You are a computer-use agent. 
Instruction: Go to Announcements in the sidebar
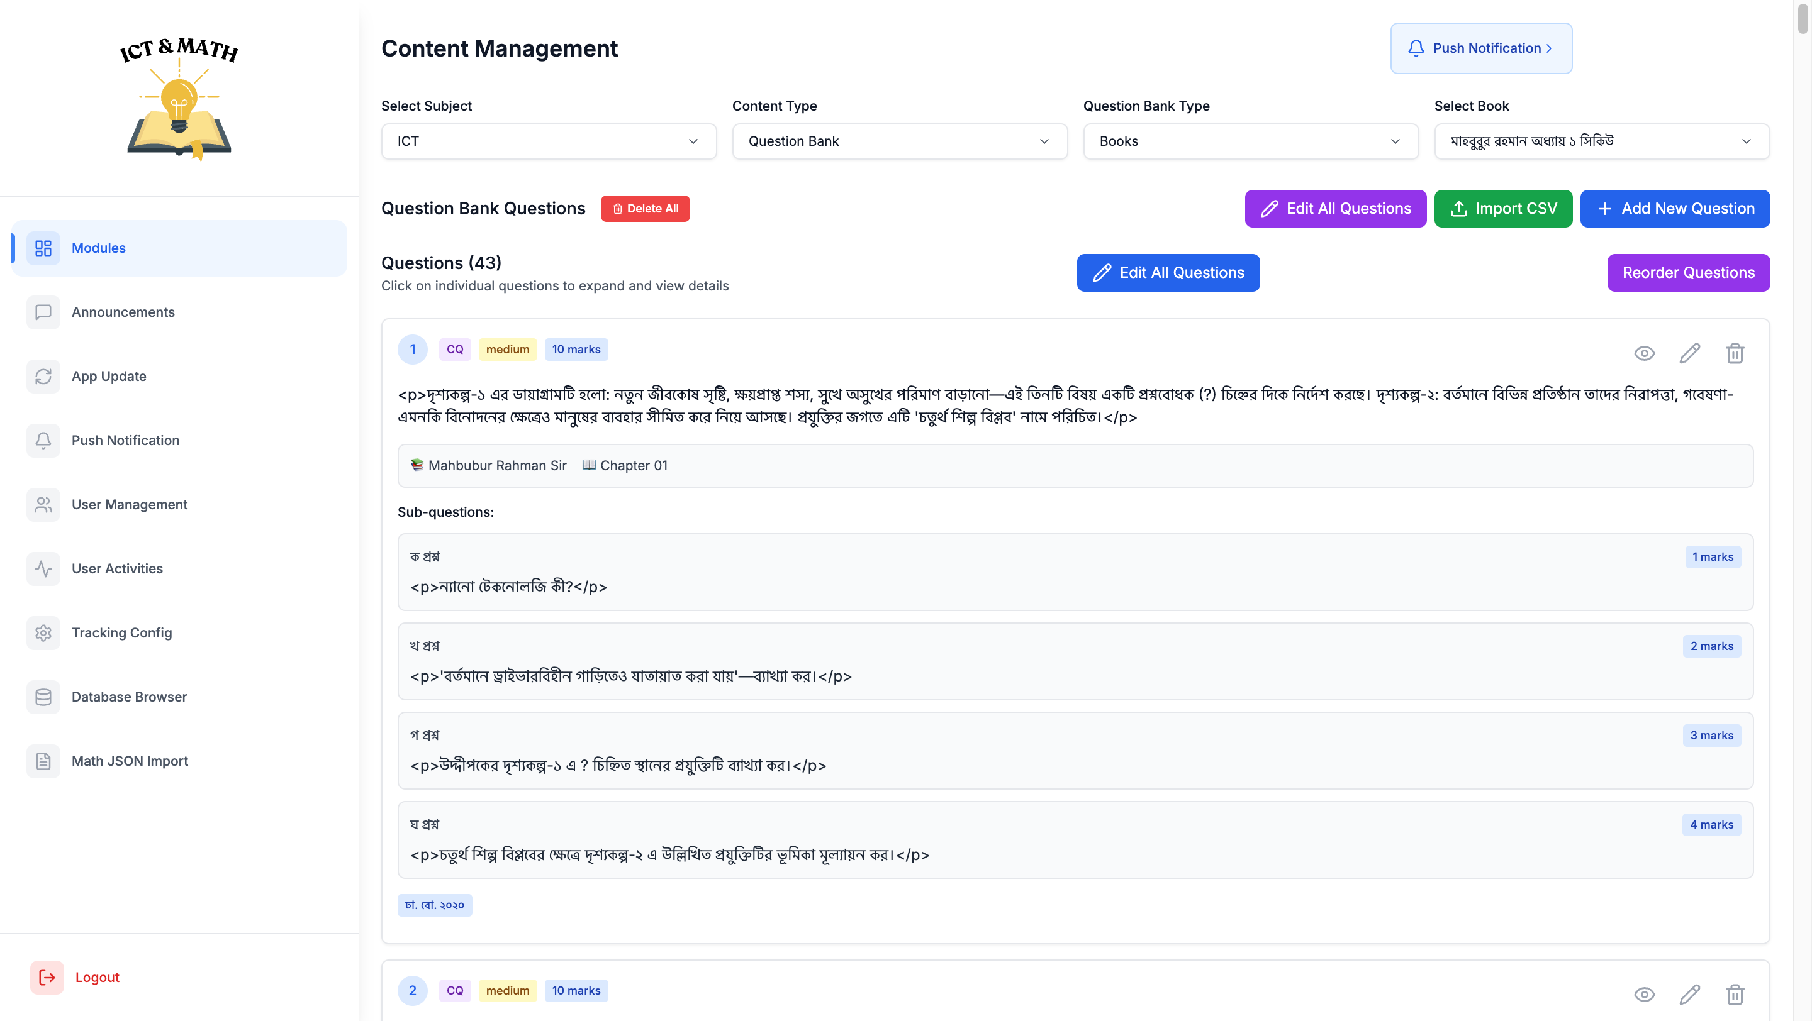(x=123, y=312)
